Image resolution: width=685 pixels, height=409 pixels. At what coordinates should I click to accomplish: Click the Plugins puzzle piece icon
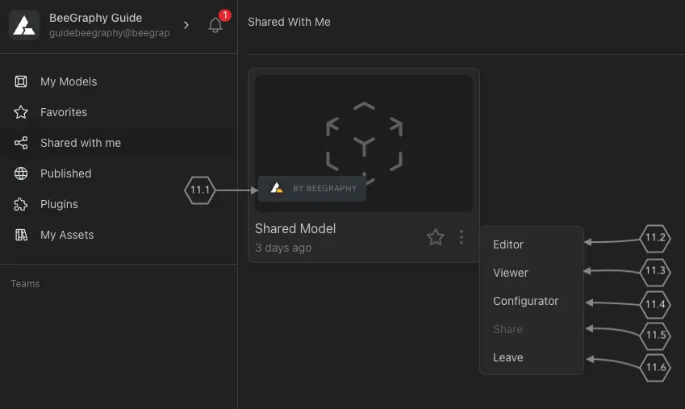(22, 204)
